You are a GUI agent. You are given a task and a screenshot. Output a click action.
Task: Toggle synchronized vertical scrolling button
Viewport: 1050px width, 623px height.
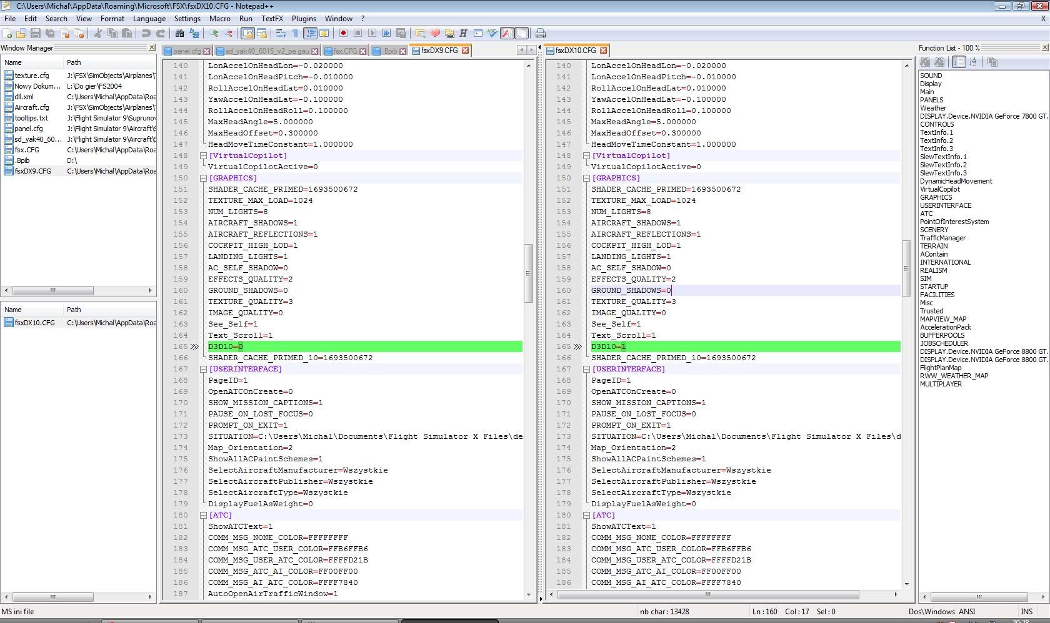(x=247, y=34)
